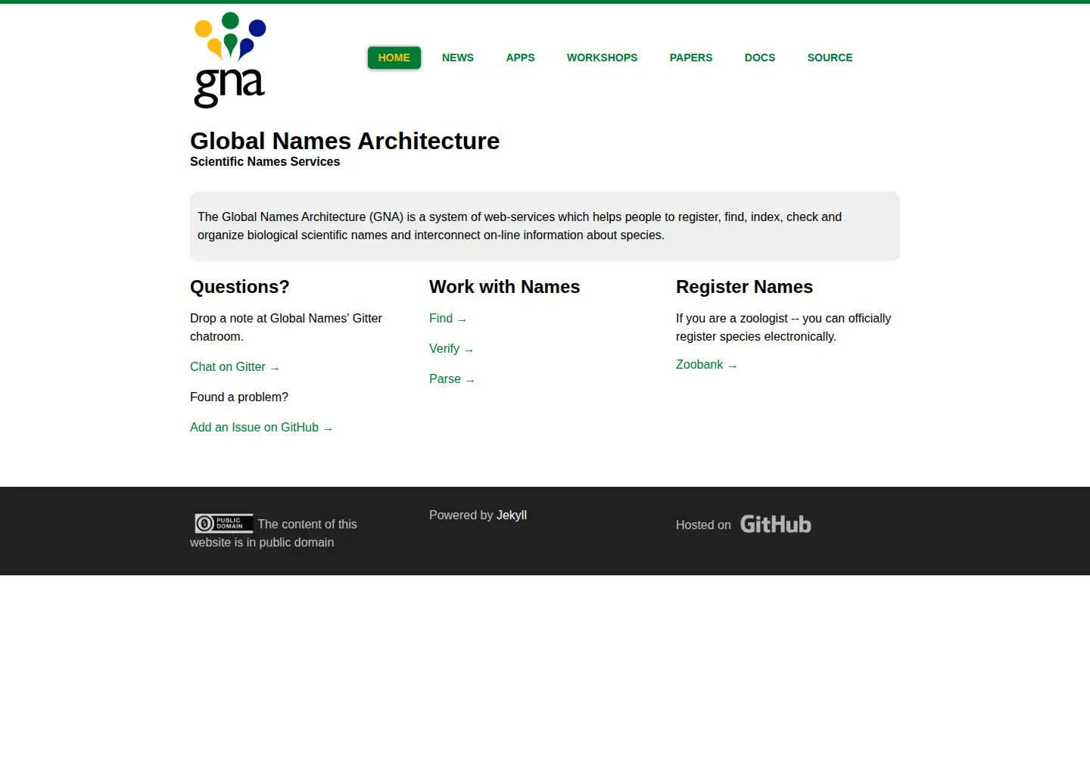The width and height of the screenshot is (1090, 757).
Task: Navigate to Workshops
Action: 603,58
